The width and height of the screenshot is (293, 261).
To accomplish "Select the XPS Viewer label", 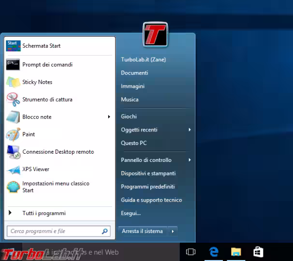I will pyautogui.click(x=36, y=169).
